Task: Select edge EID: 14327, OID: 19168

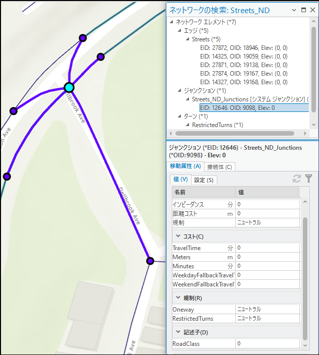Action: pos(243,82)
